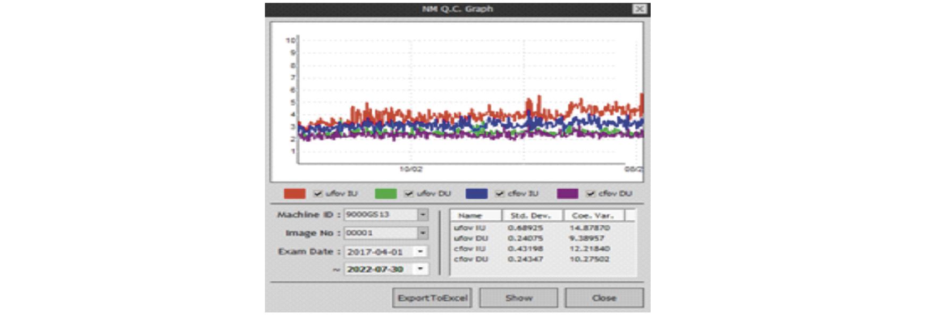Click the purple cfov DU color swatch
926x322 pixels.
coord(567,194)
